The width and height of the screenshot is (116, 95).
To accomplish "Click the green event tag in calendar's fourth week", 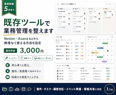I will pos(100,57).
